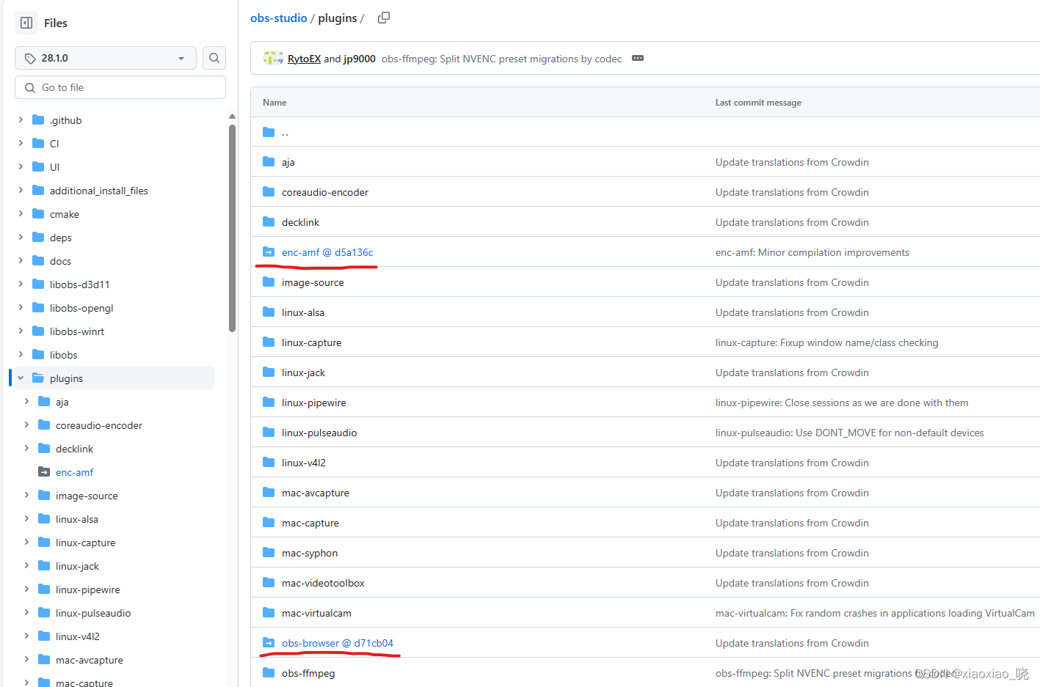
Task: Open the obs-browser @ d71cb04 link
Action: click(338, 643)
